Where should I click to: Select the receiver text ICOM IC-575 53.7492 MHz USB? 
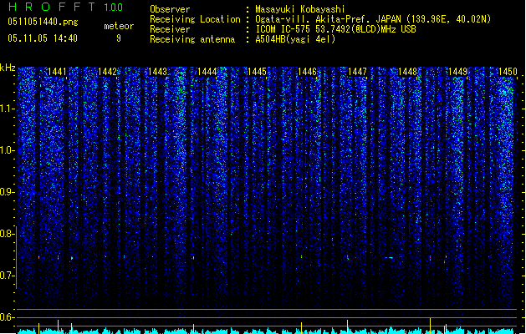click(335, 29)
